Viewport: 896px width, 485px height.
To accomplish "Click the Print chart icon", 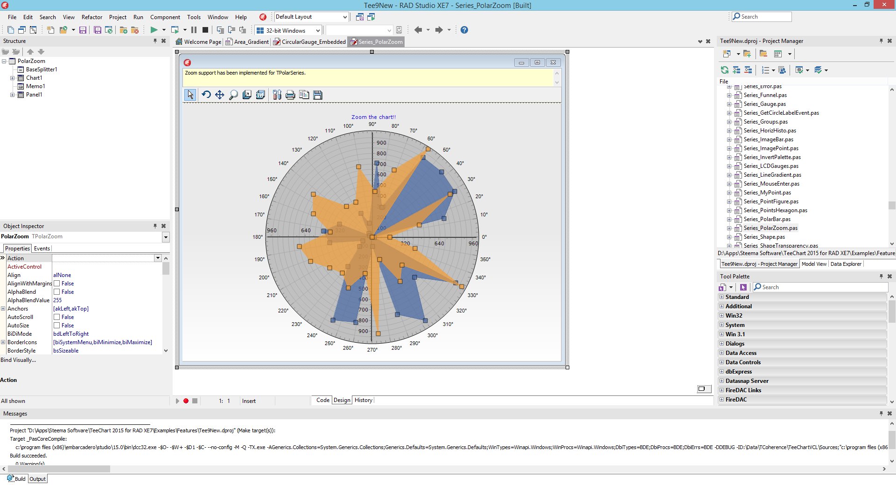I will (x=290, y=95).
